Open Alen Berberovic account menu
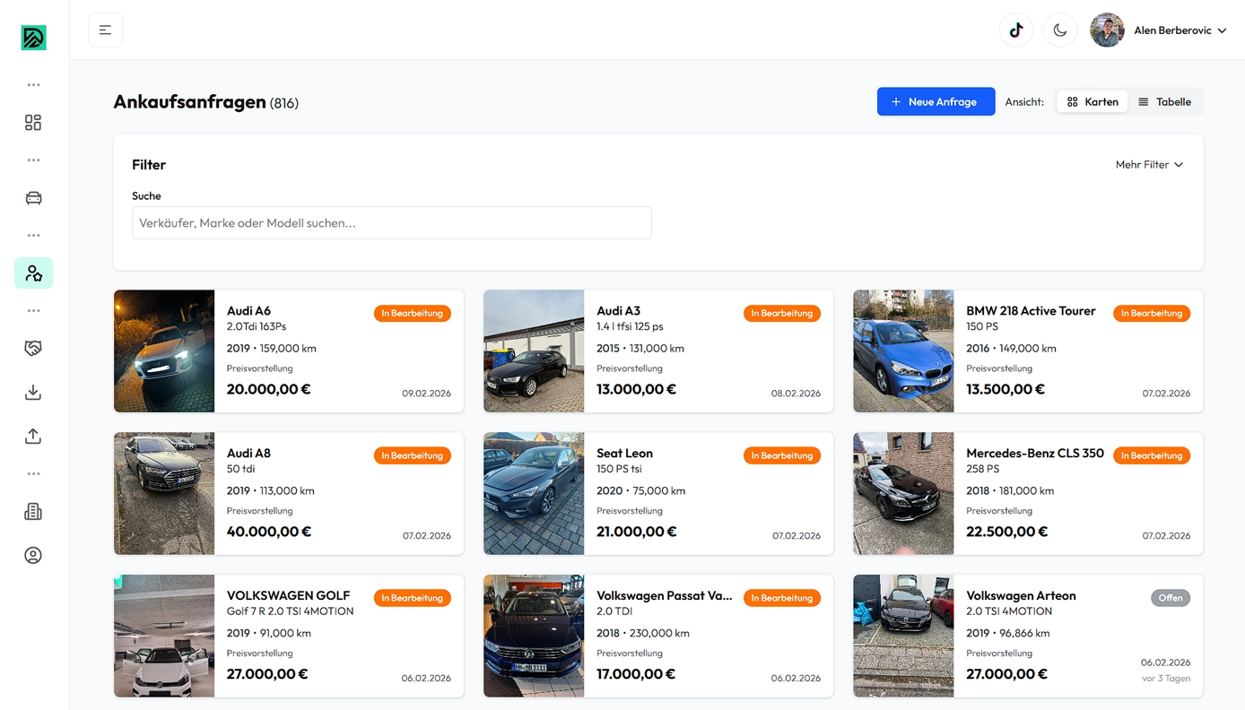 (1159, 30)
